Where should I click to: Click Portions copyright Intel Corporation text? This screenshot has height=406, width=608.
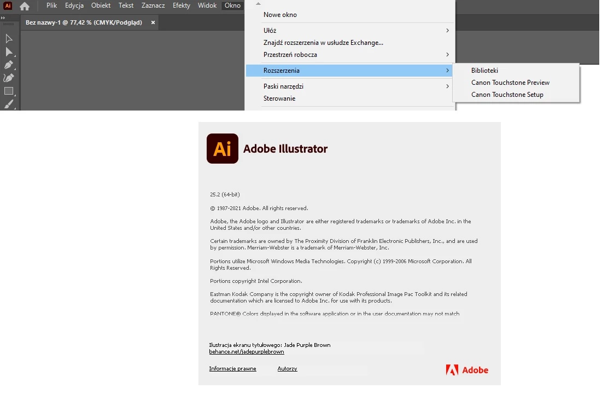(x=256, y=281)
